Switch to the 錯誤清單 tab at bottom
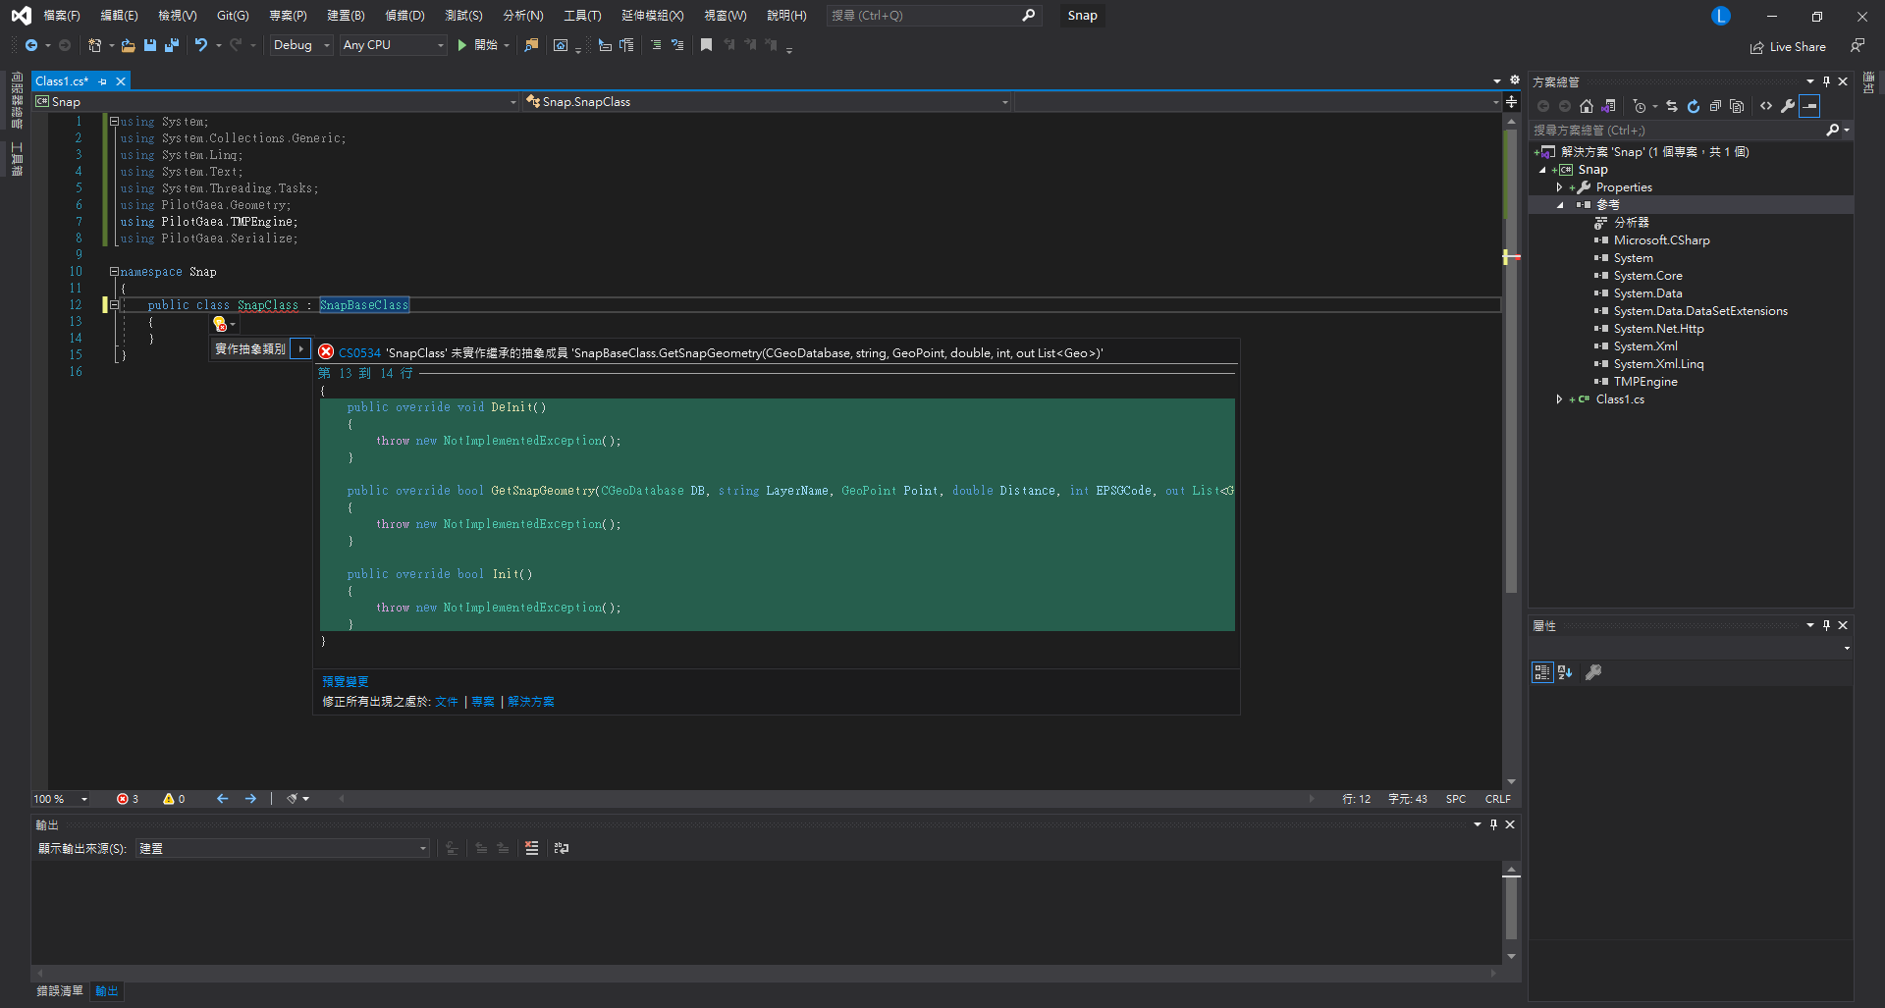This screenshot has height=1008, width=1885. tap(60, 991)
